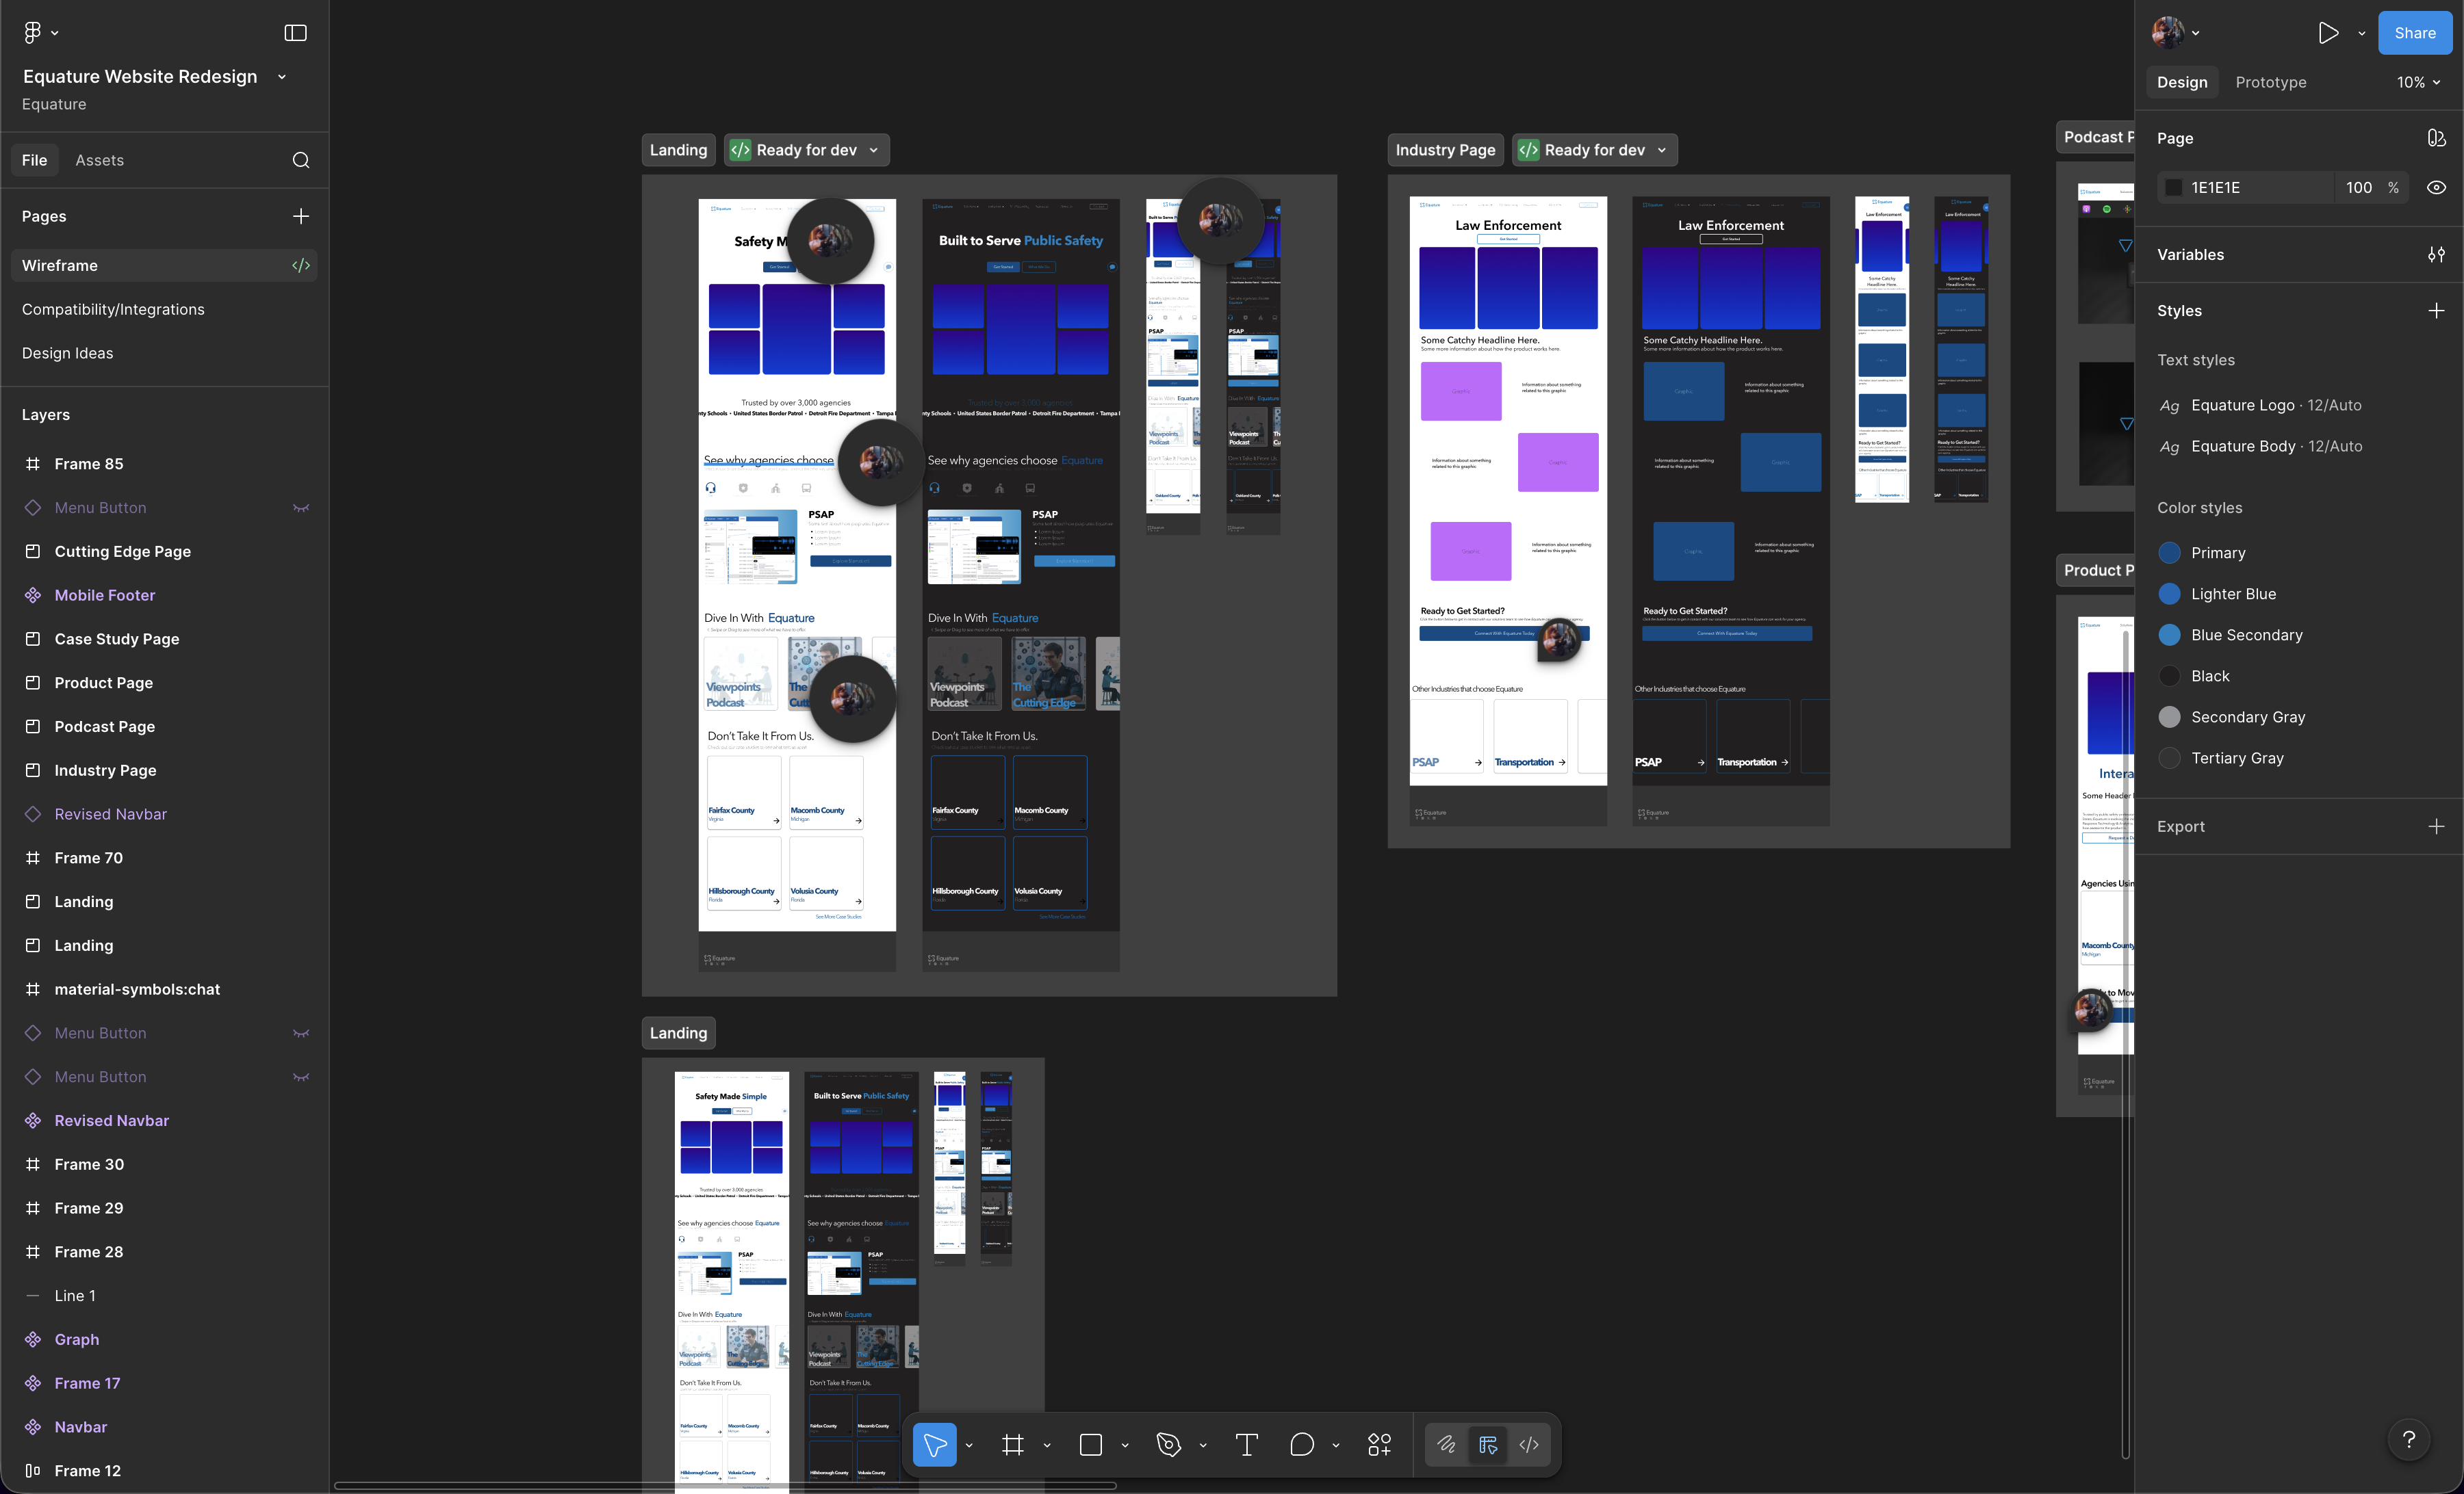Select the Pen tool

pyautogui.click(x=1168, y=1444)
